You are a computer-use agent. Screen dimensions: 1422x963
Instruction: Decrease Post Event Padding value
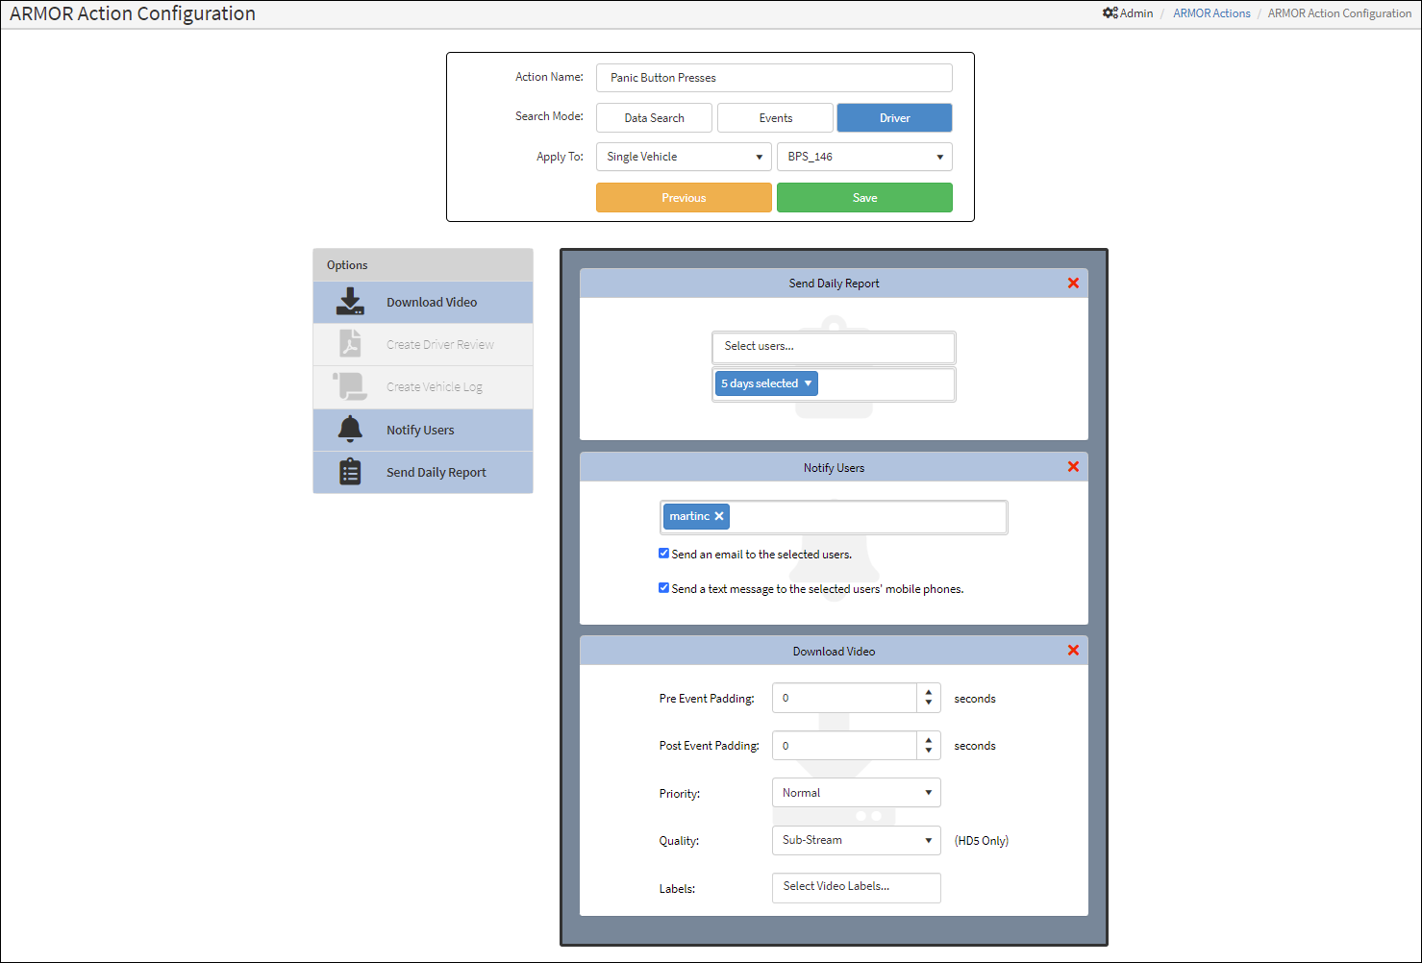tap(929, 752)
